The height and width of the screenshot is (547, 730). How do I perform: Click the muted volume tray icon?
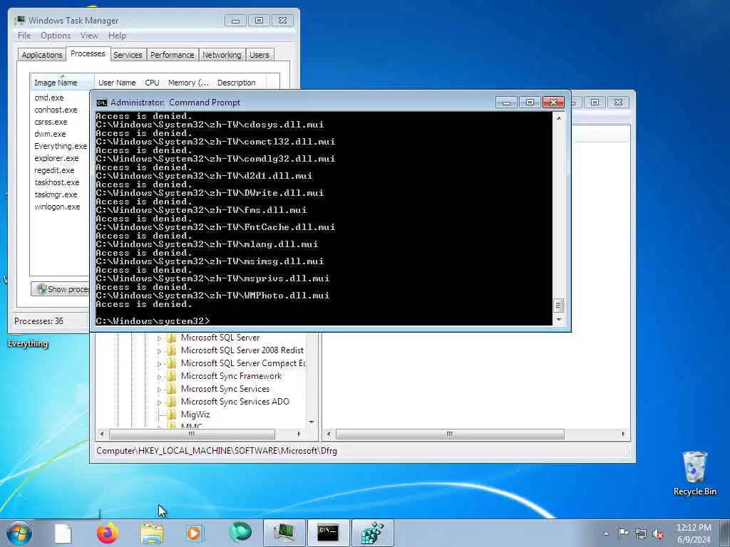click(658, 533)
